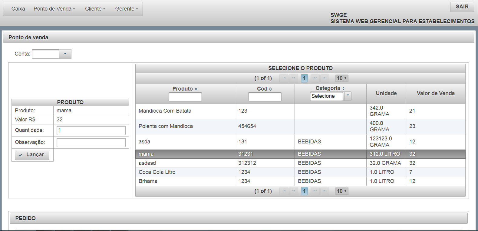Viewport: 478px width, 231px height.
Task: Open rows-per-page dropdown in bottom paginator
Action: pyautogui.click(x=342, y=191)
